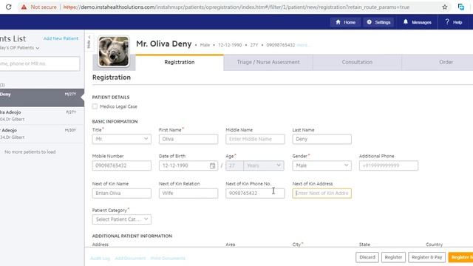473x266 pixels.
Task: Click the Age number field showing 27
Action: point(234,166)
